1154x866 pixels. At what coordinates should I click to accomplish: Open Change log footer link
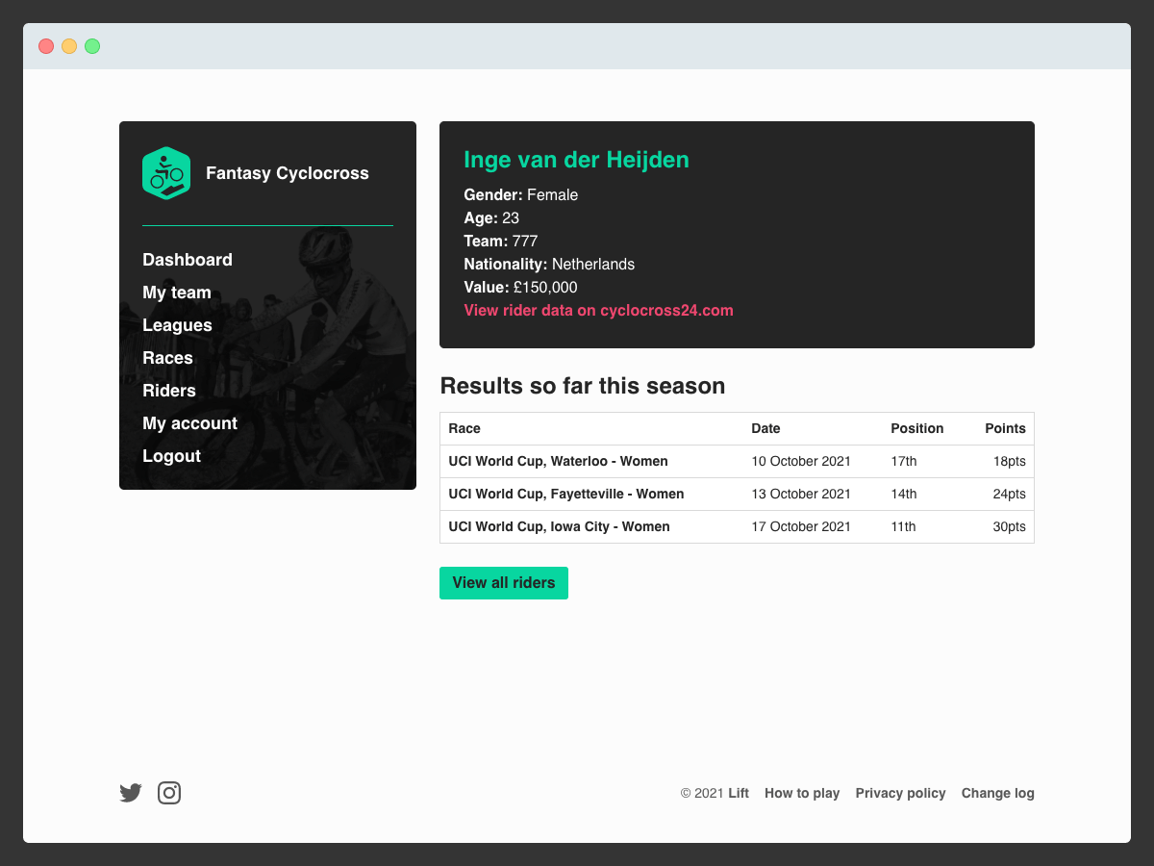(998, 794)
